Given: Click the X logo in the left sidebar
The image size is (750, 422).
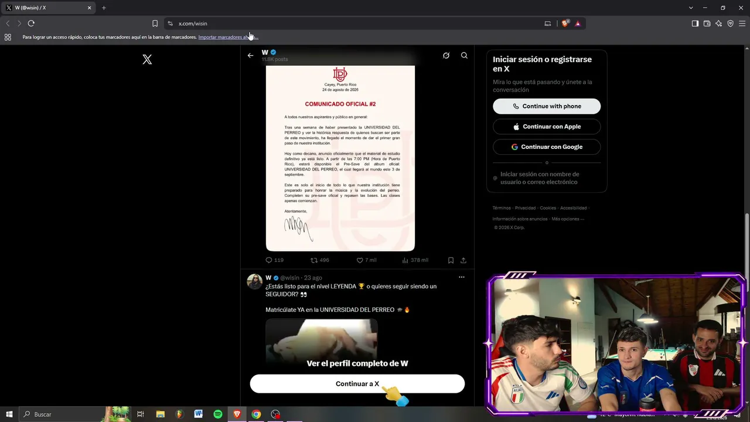Looking at the screenshot, I should (147, 59).
